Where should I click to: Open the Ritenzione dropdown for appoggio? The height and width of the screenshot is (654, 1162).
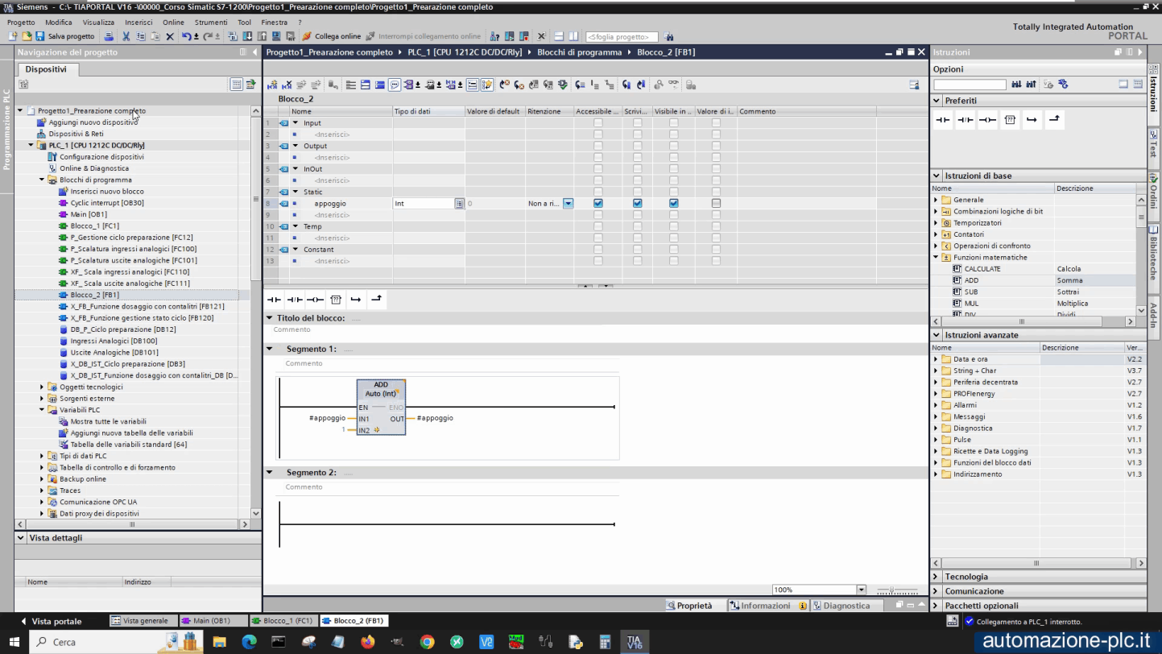[568, 204]
